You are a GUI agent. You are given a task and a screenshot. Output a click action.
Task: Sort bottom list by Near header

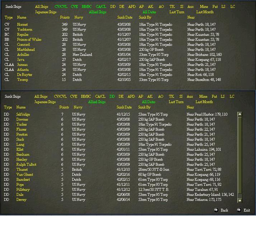190,107
